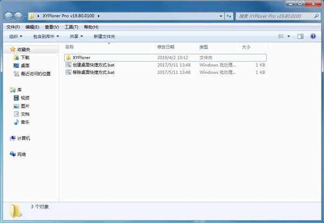Open the 文件(F) menu
Screen dimensions: 324x223
click(x=13, y=27)
